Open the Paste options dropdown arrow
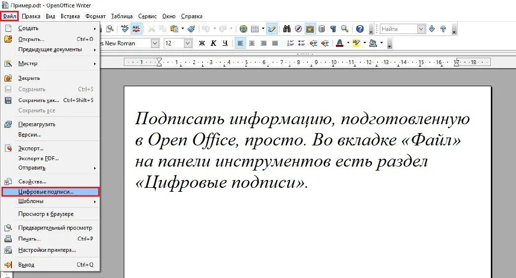Viewport: 516px width, 278px height. pyautogui.click(x=183, y=29)
